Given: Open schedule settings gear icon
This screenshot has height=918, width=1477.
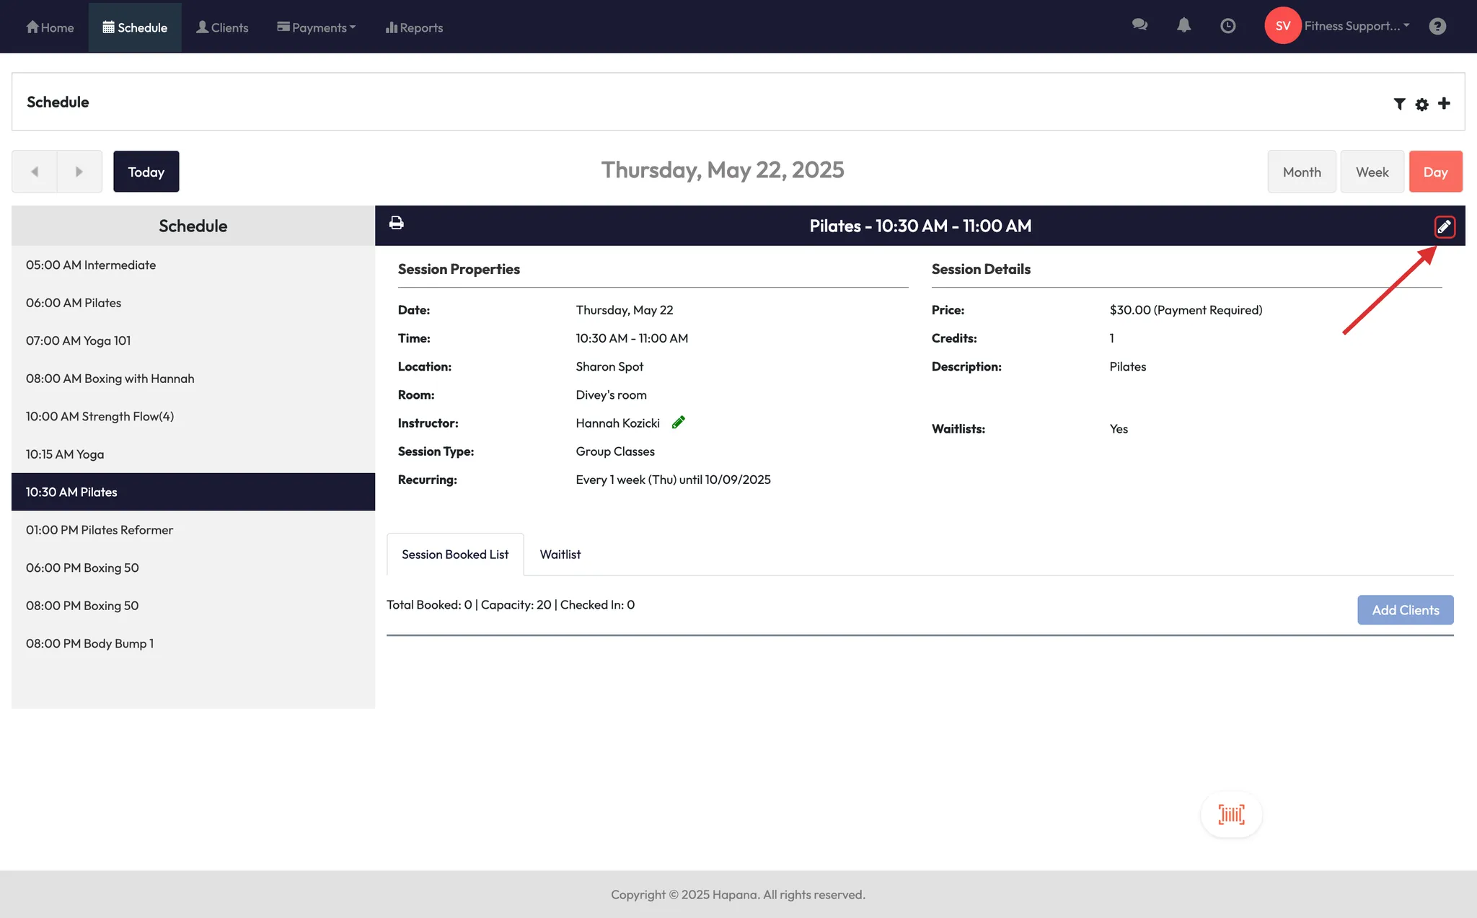Looking at the screenshot, I should (x=1421, y=105).
